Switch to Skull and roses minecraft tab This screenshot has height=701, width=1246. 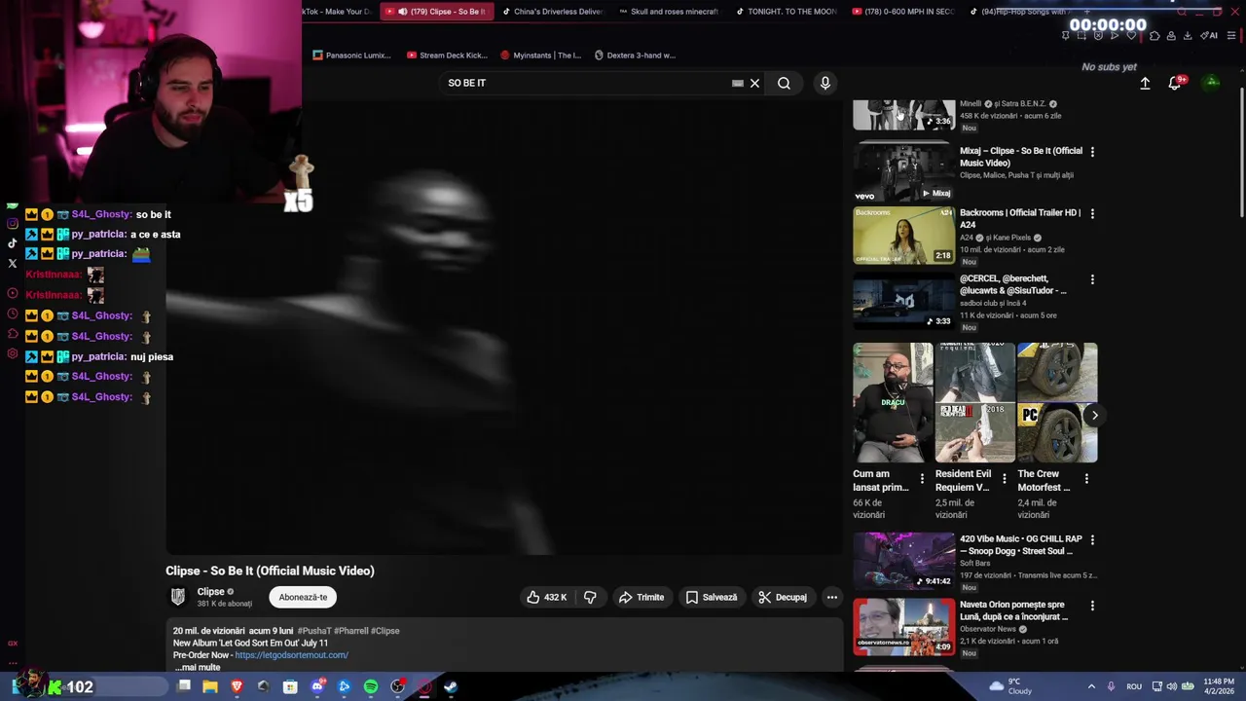point(669,12)
